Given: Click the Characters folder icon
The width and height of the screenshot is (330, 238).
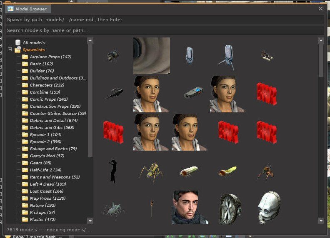Looking at the screenshot, I should (x=25, y=85).
